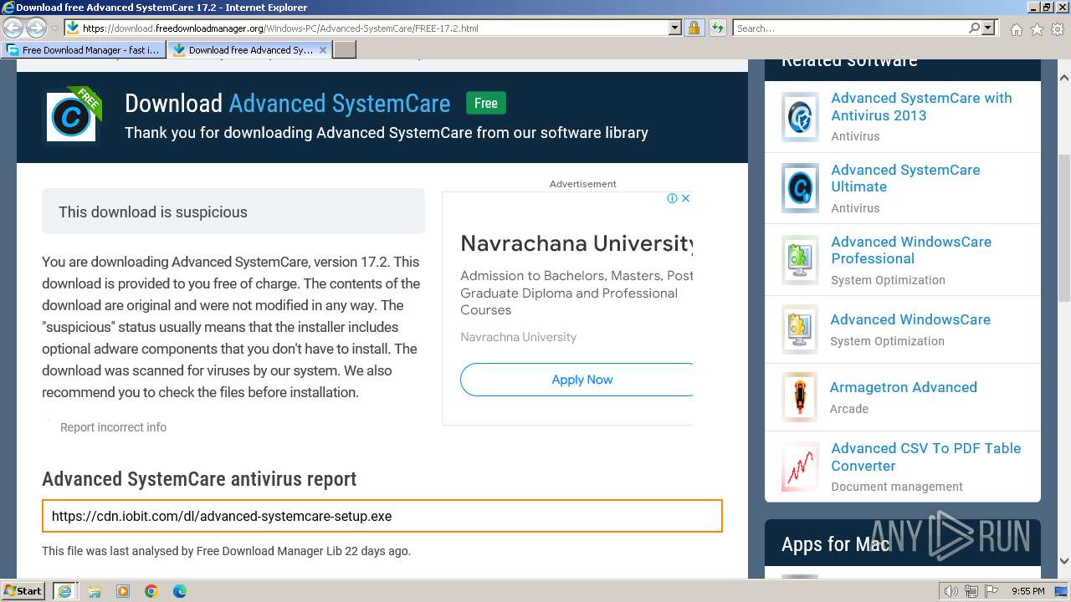Image resolution: width=1071 pixels, height=602 pixels.
Task: Click Advanced WindowsCare Professional icon
Action: (800, 260)
